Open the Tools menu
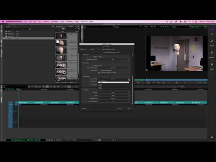216x162 pixels. click(x=63, y=22)
